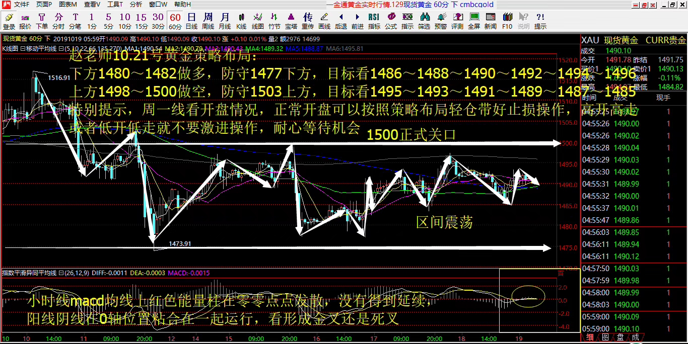Toggle the 日线 daily timeframe button

coord(191,21)
